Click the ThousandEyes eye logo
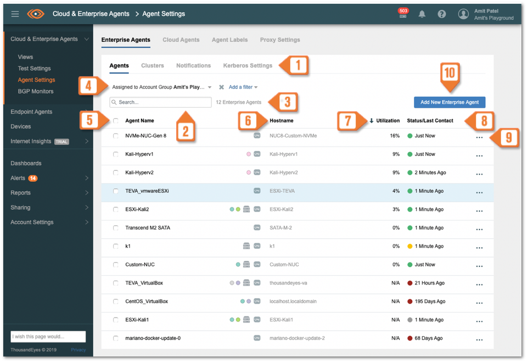The height and width of the screenshot is (362, 527). tap(36, 14)
